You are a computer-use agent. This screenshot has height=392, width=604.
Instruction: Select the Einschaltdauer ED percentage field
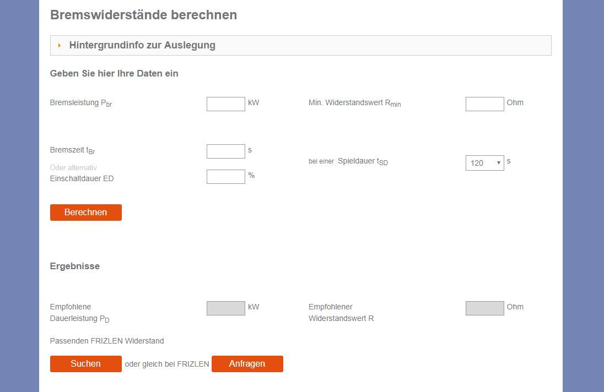coord(225,176)
